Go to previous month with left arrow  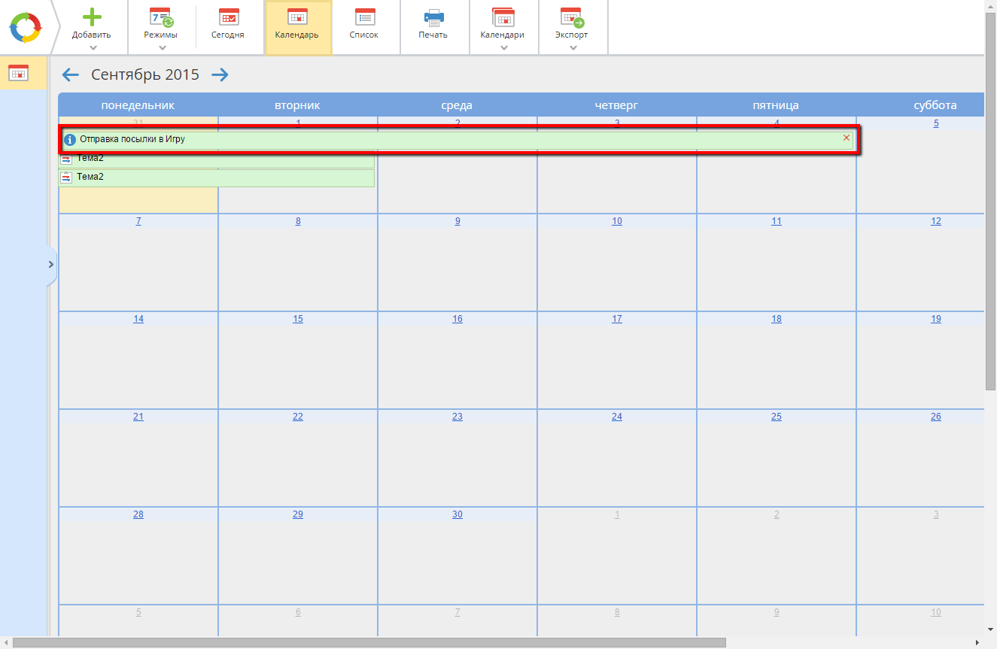(70, 74)
